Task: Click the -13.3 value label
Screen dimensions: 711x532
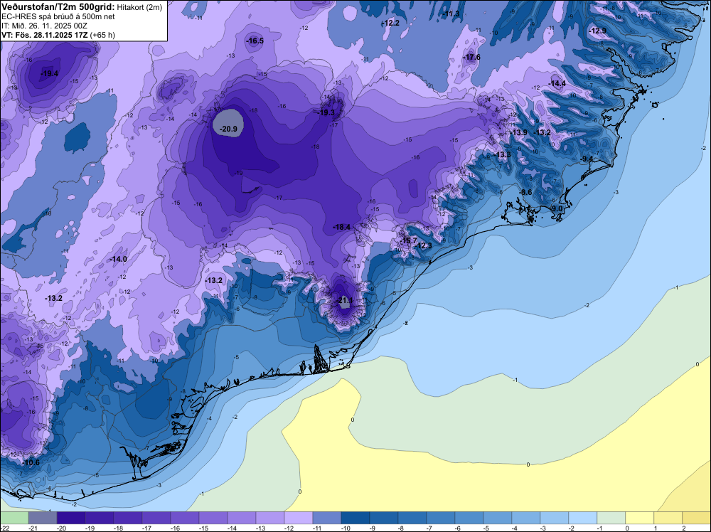Action: [x=503, y=154]
